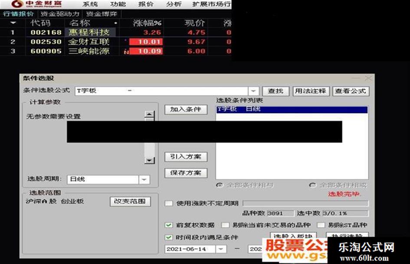Select stock row 金财互联

click(x=115, y=42)
